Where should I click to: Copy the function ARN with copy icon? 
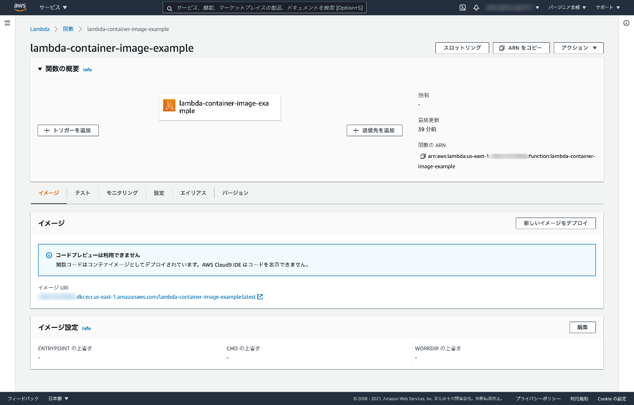[423, 156]
